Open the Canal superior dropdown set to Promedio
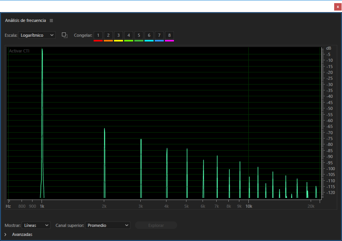Viewport: 342px width, 241px height. (x=107, y=225)
